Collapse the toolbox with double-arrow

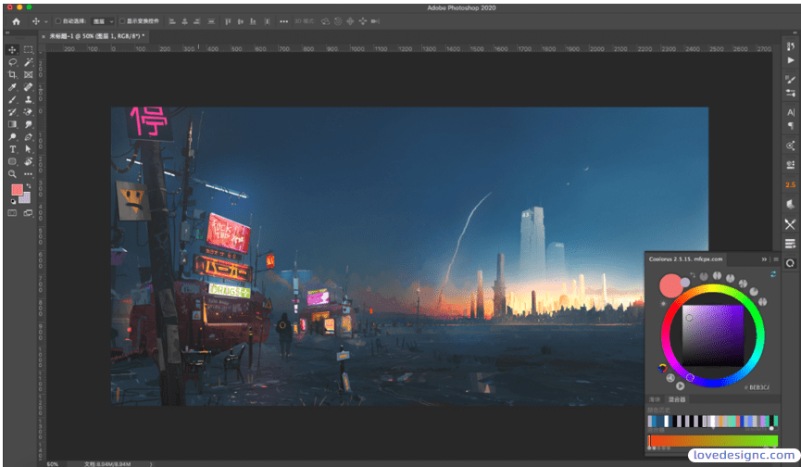[x=7, y=32]
